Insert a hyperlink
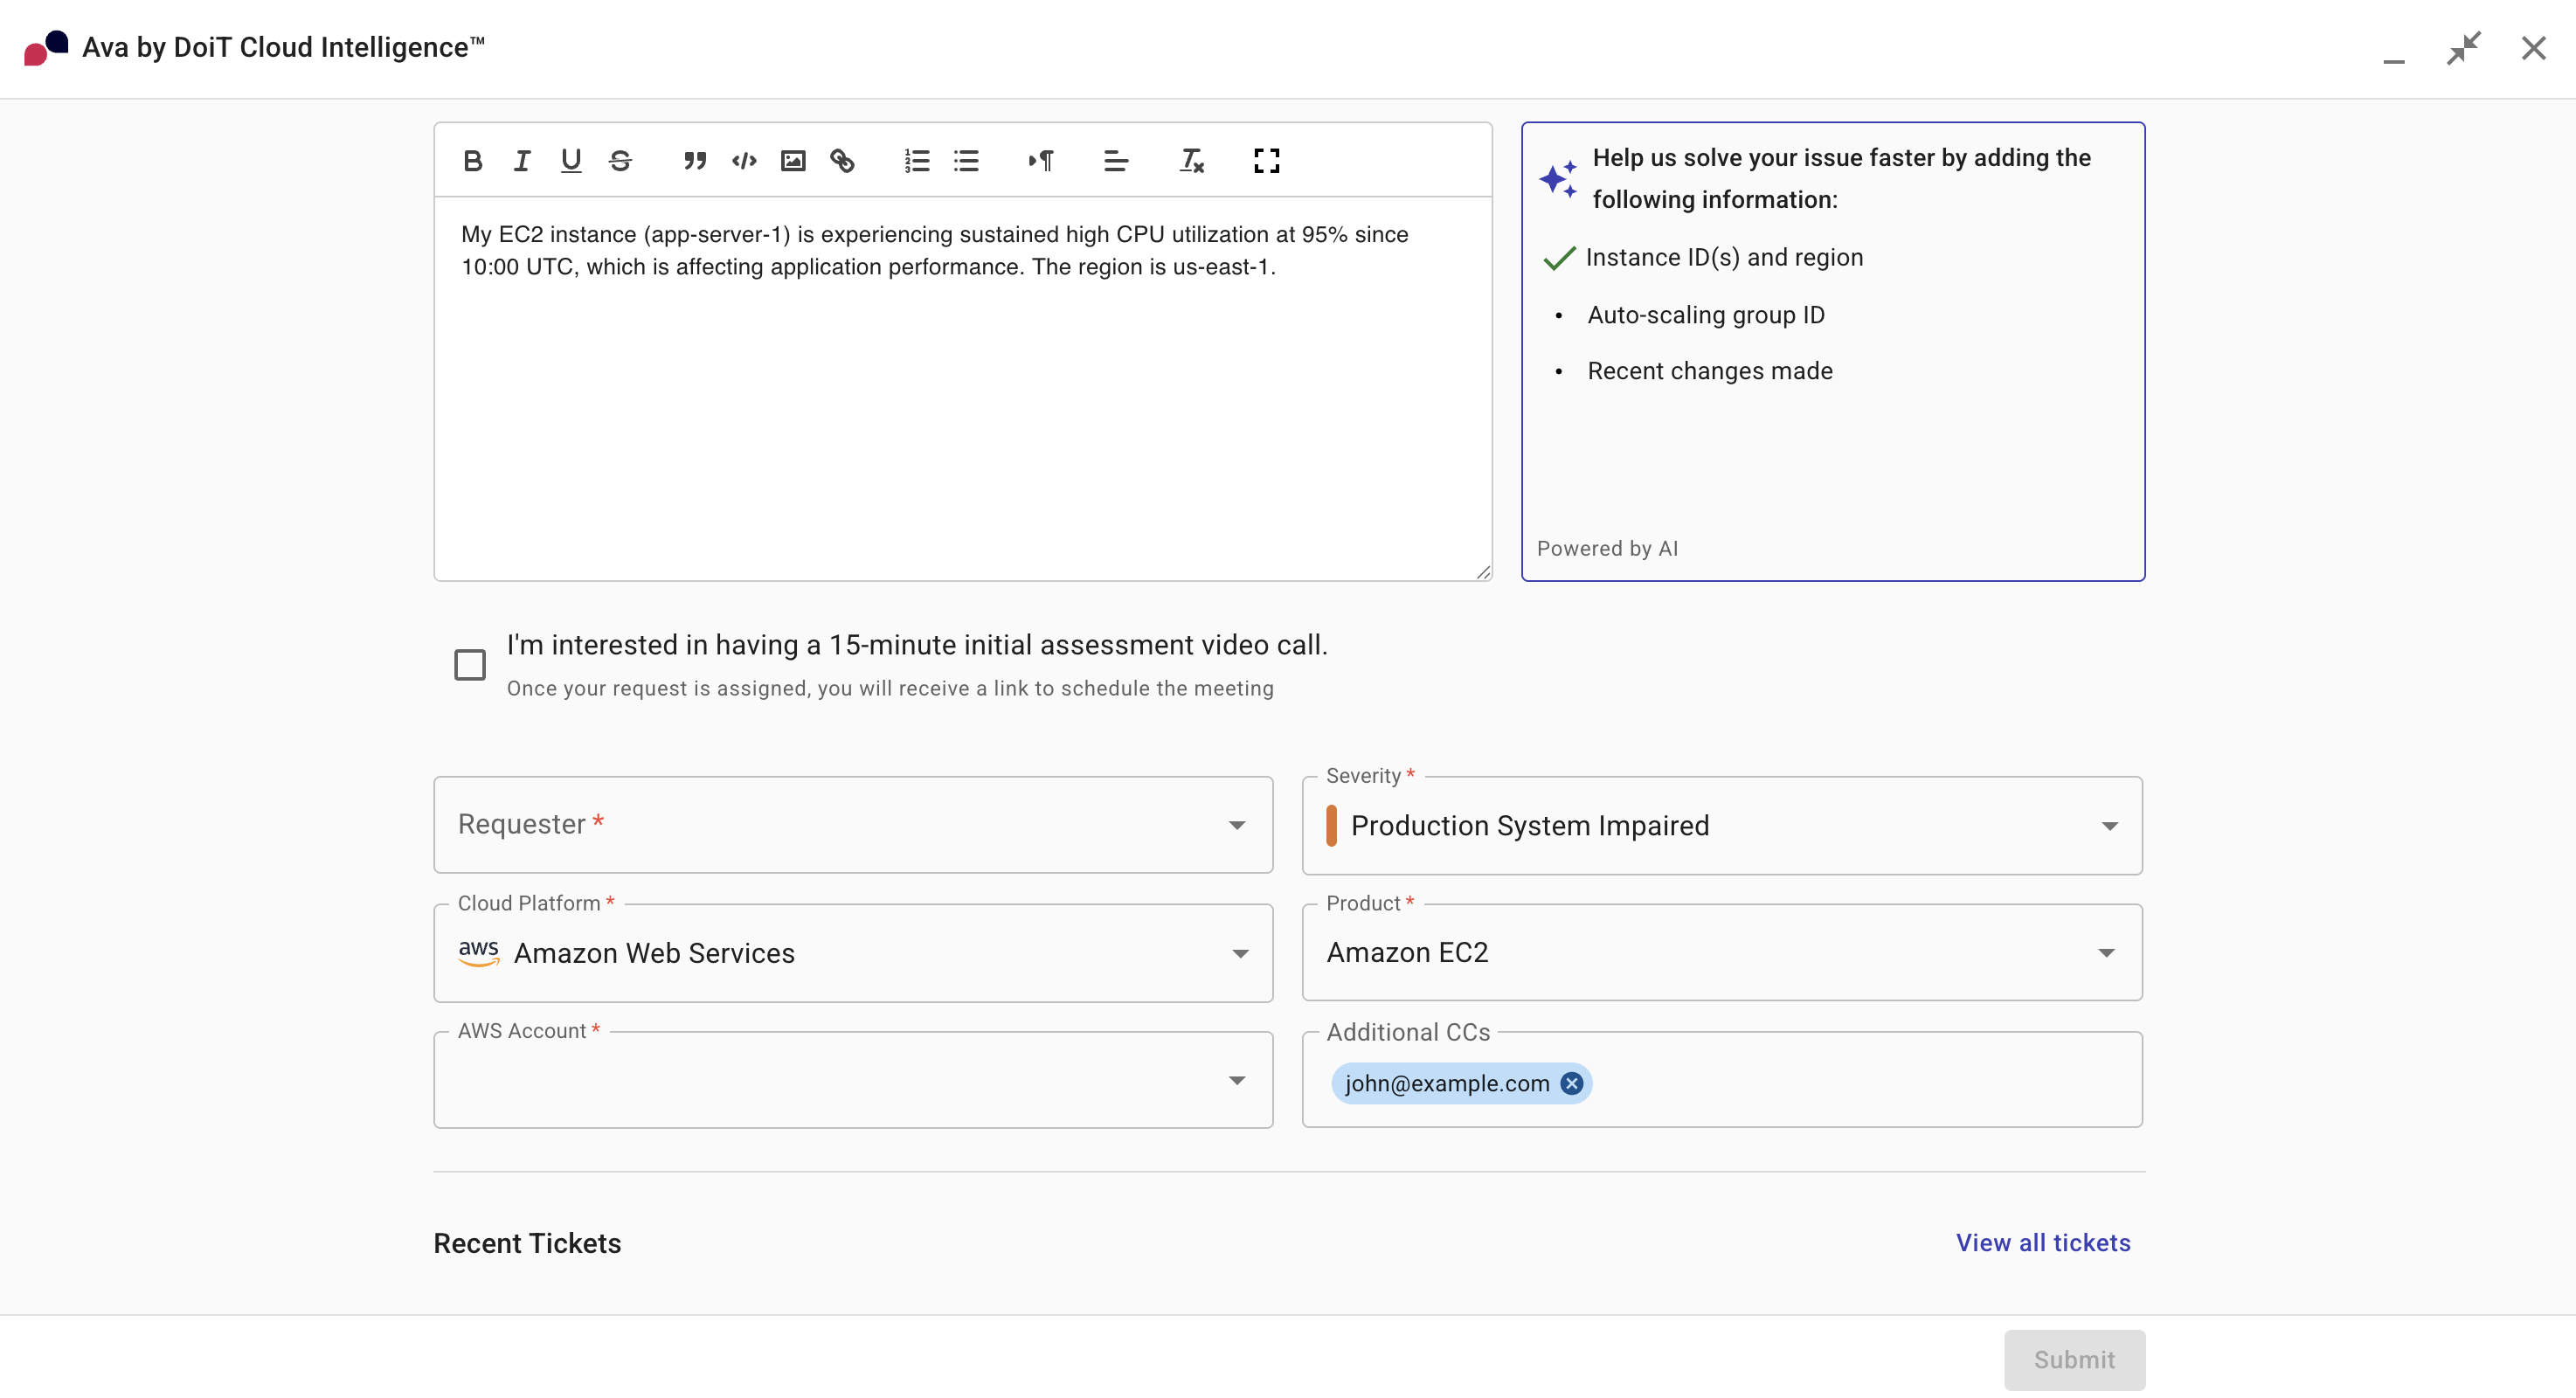The width and height of the screenshot is (2576, 1398). click(842, 160)
